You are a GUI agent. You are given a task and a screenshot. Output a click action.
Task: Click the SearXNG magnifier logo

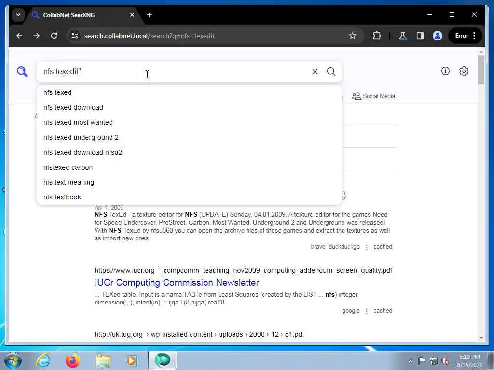pyautogui.click(x=22, y=72)
